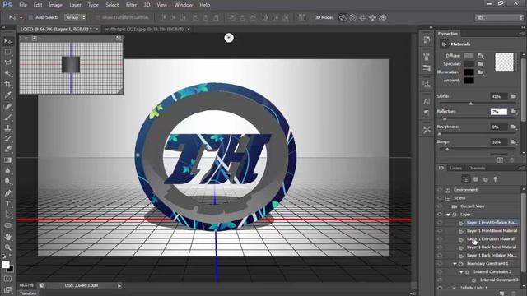The image size is (527, 296).
Task: Select the Clone Stamp tool
Action: [x=7, y=128]
